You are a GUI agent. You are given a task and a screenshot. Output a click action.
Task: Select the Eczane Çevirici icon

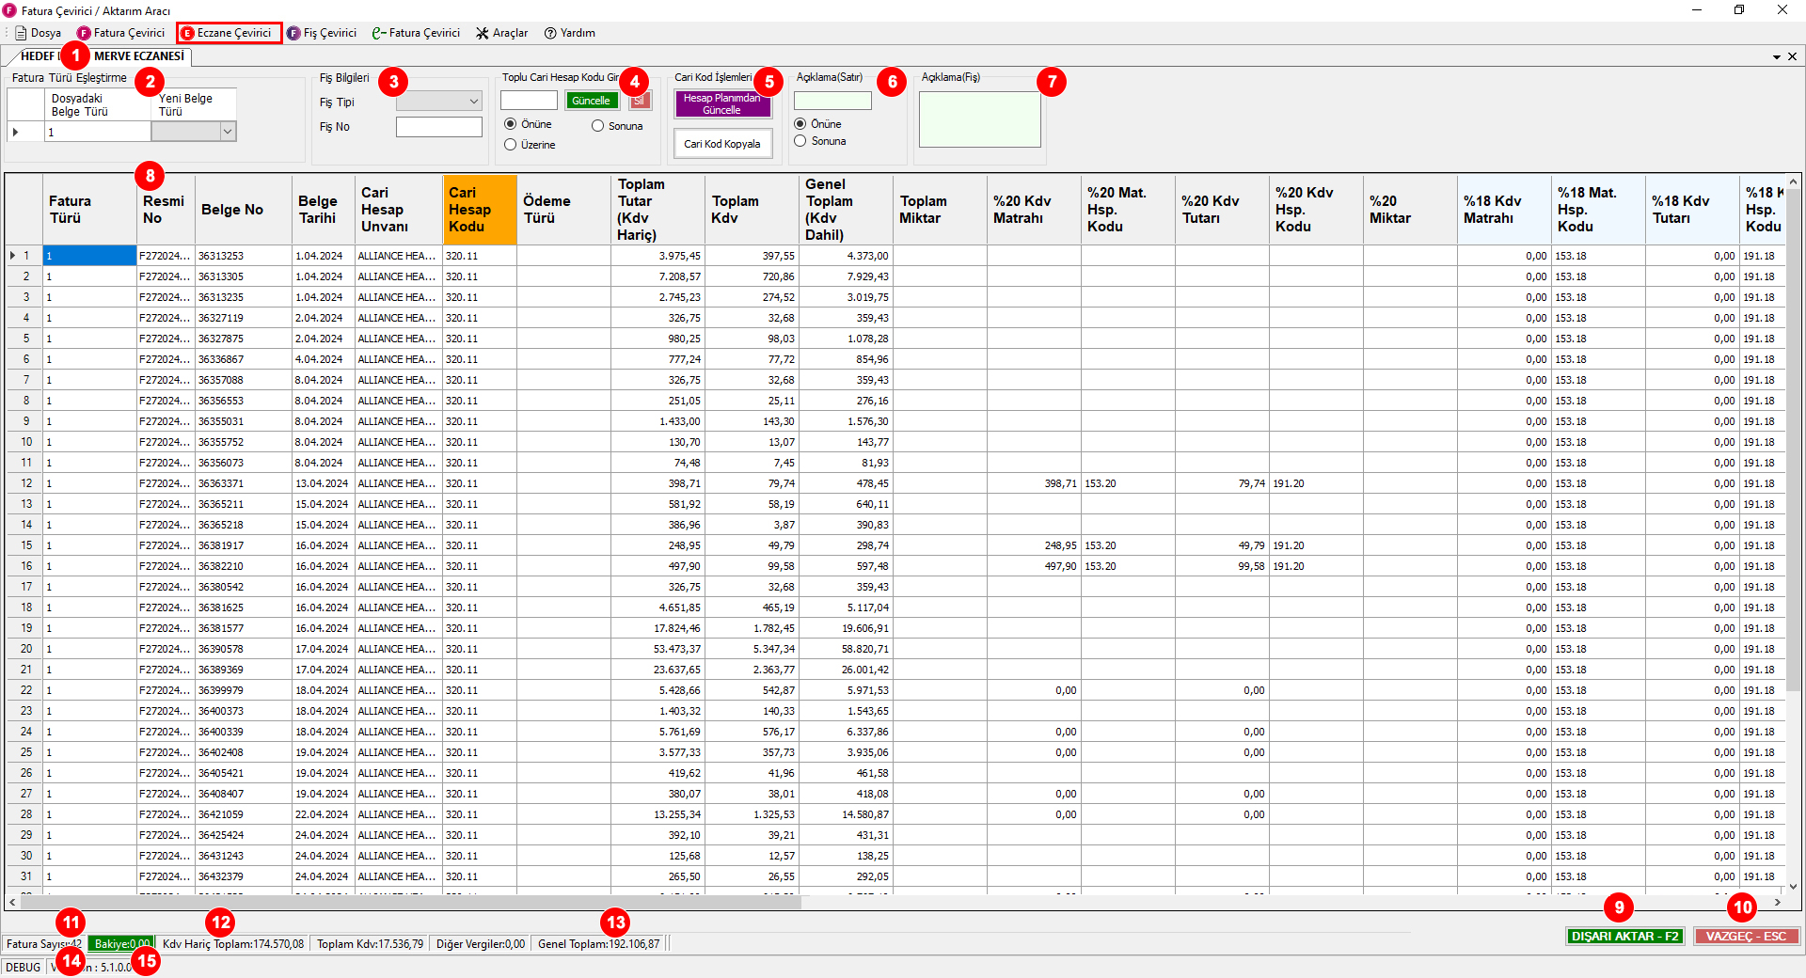tap(187, 33)
